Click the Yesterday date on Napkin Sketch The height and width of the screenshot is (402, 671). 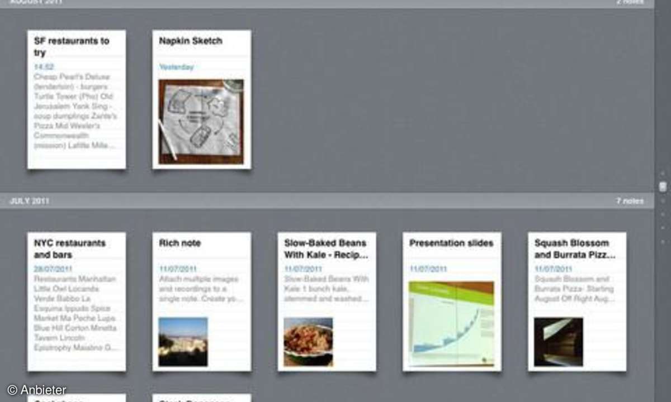point(176,67)
